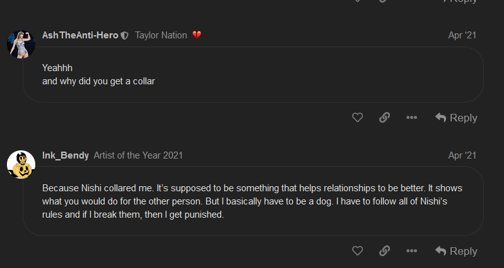Copy share link for AshTheAnti-Hero's post
Image resolution: width=504 pixels, height=268 pixels.
point(384,118)
